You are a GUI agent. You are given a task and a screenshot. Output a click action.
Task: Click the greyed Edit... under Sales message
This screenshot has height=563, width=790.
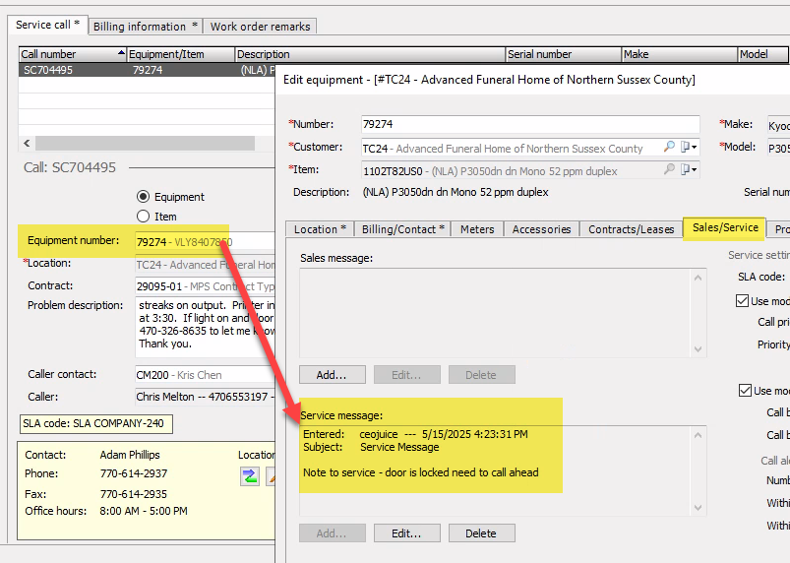pos(406,375)
